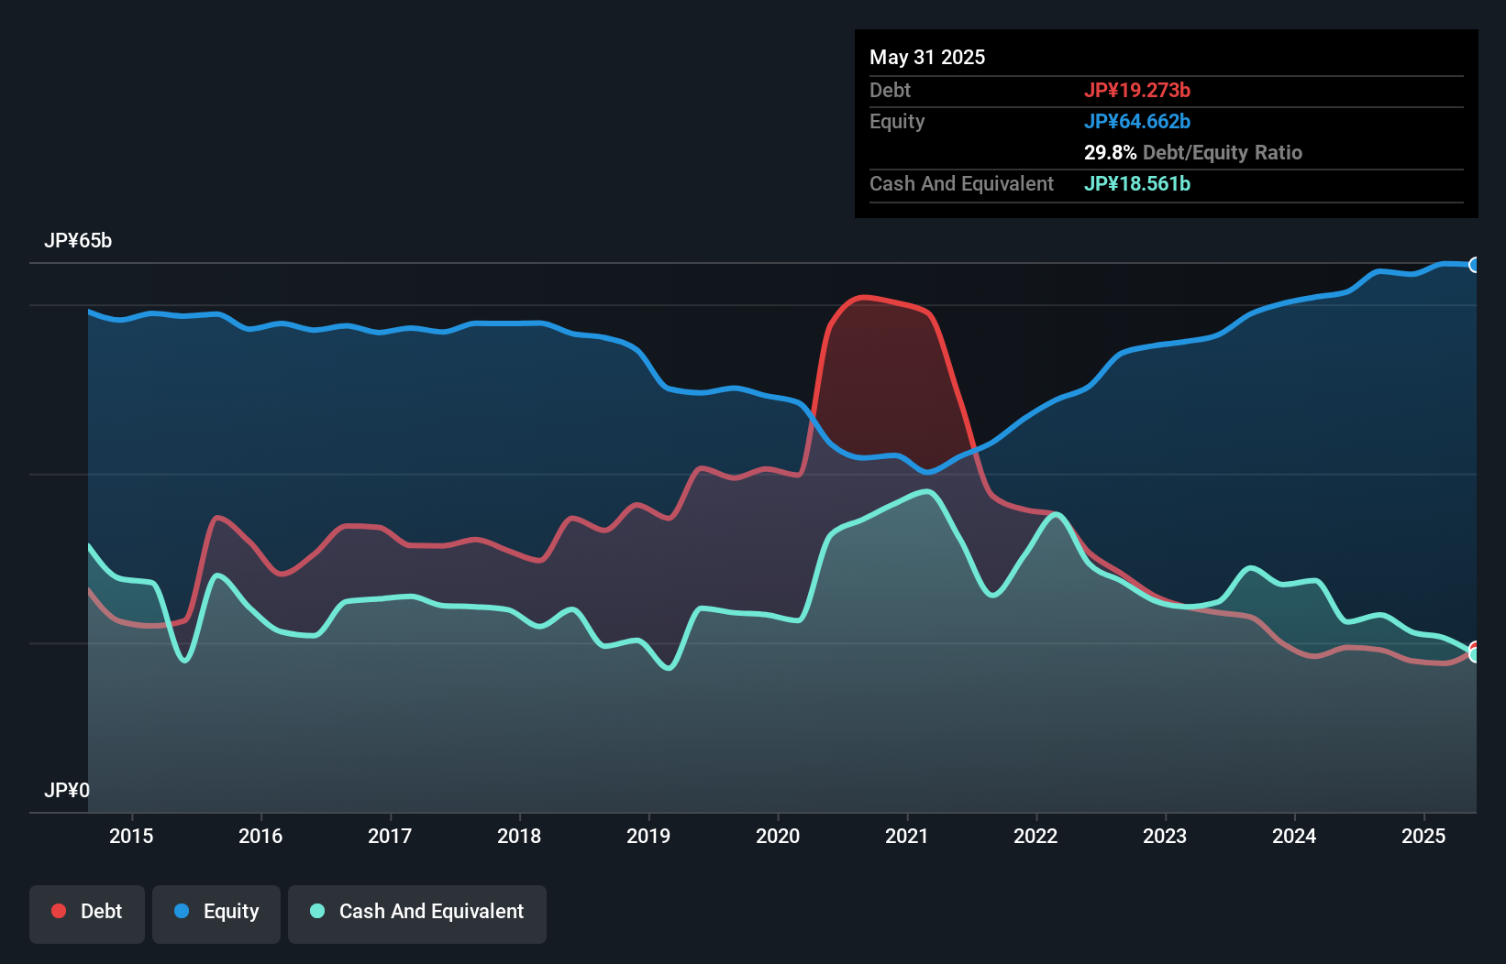Click the 2015 x-axis label
The image size is (1506, 964).
point(131,836)
